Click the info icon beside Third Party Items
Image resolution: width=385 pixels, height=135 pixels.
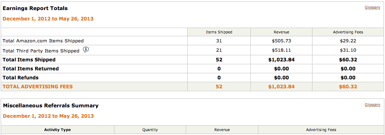86,50
